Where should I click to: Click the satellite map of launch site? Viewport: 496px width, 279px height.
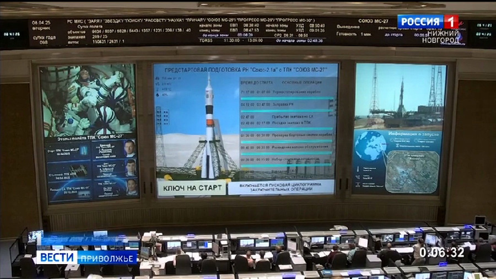click(412, 171)
